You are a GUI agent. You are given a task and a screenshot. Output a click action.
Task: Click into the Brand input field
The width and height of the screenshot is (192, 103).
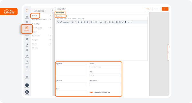pyautogui.click(x=72, y=92)
